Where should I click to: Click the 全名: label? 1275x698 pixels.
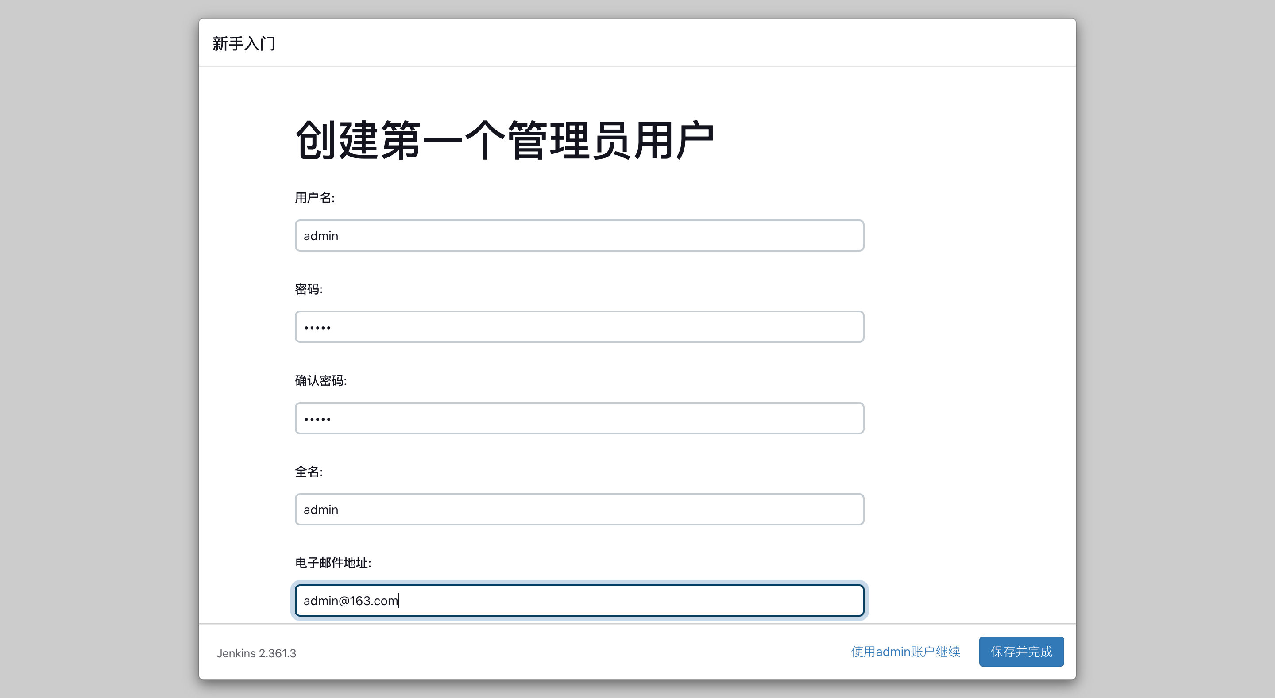pyautogui.click(x=309, y=472)
